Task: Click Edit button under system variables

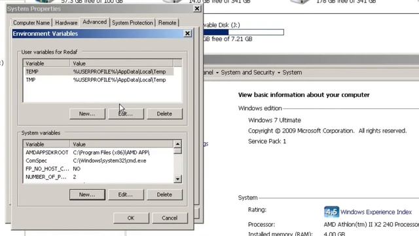Action: tap(126, 195)
